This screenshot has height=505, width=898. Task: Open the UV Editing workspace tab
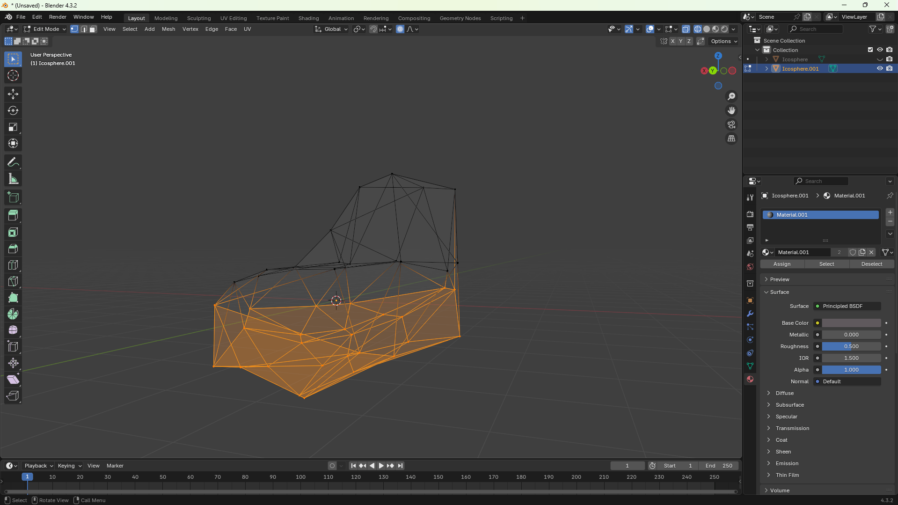[x=234, y=18]
